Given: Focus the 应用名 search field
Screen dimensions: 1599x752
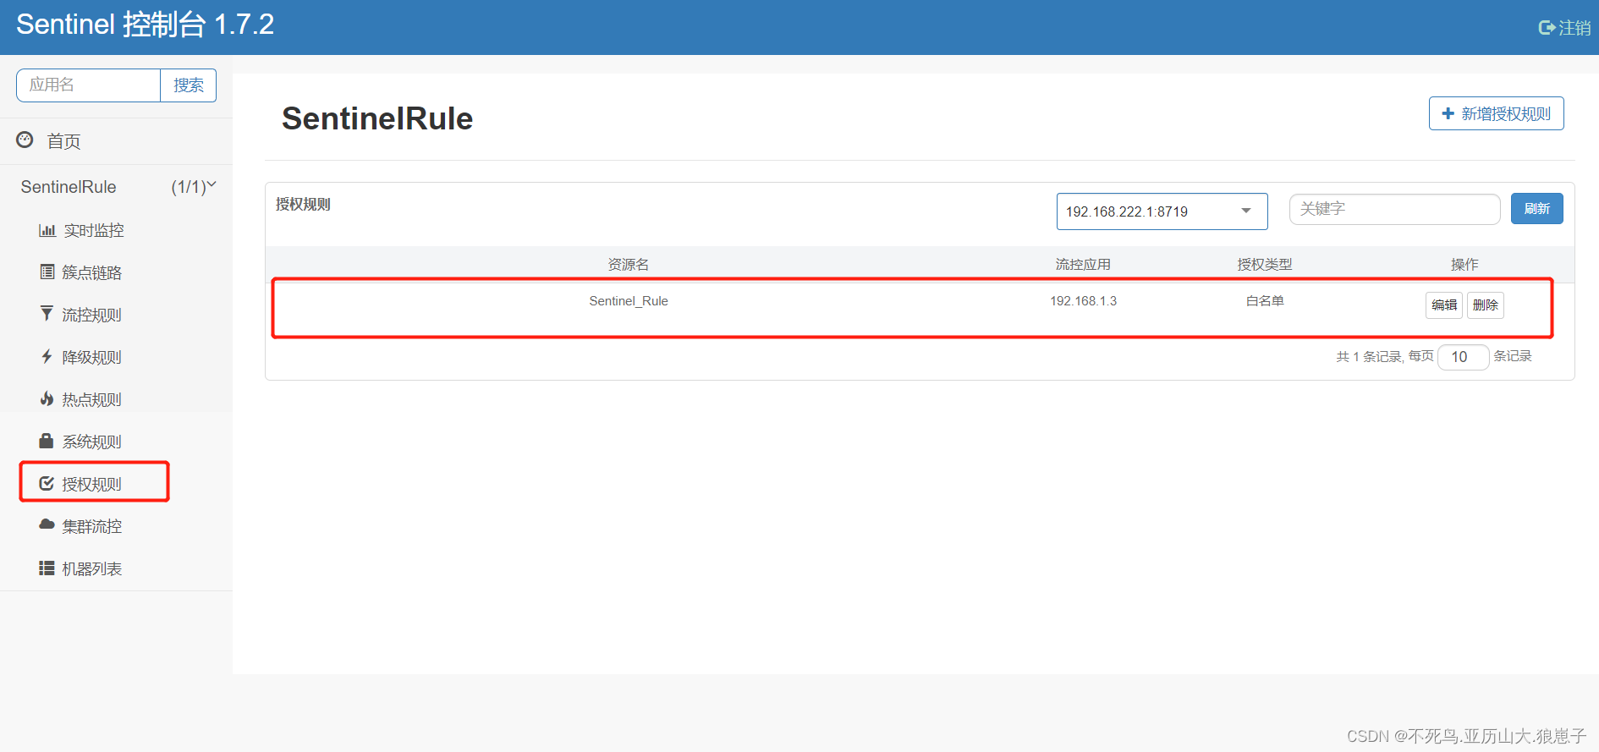Looking at the screenshot, I should pos(89,85).
